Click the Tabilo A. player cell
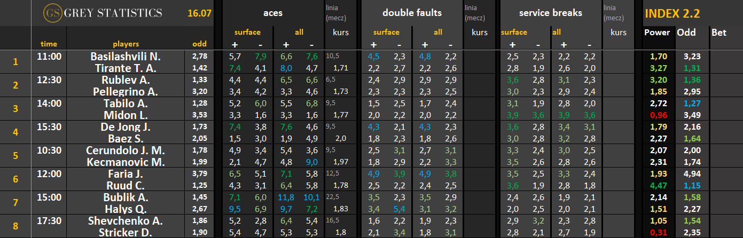 [126, 103]
